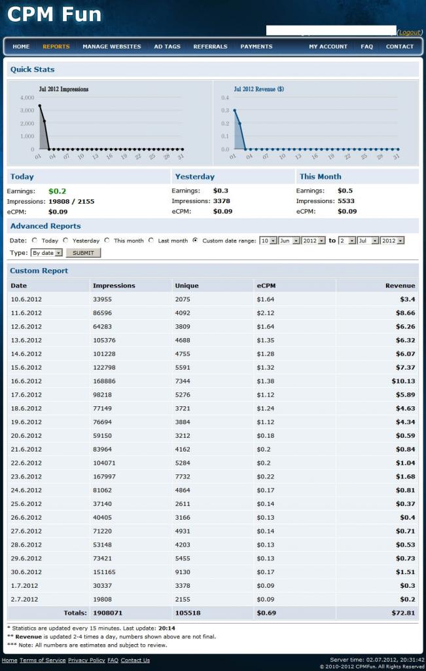Select the Today date radio button
Viewport: 426px width, 671px height.
pyautogui.click(x=35, y=240)
